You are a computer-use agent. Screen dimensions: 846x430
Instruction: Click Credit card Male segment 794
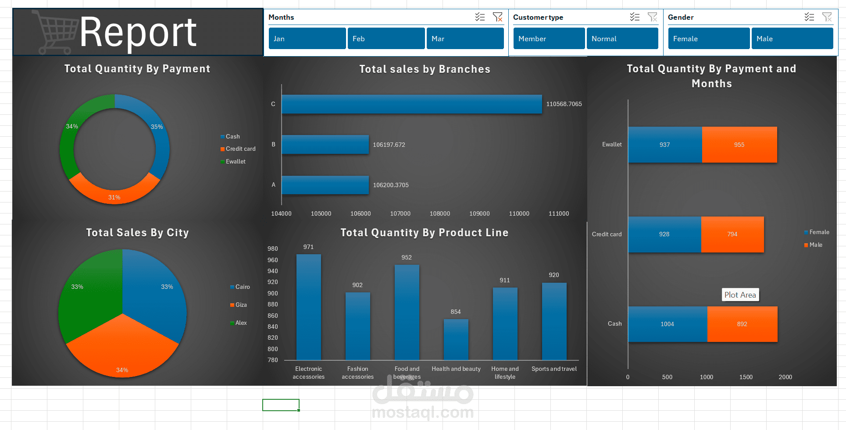(x=732, y=235)
